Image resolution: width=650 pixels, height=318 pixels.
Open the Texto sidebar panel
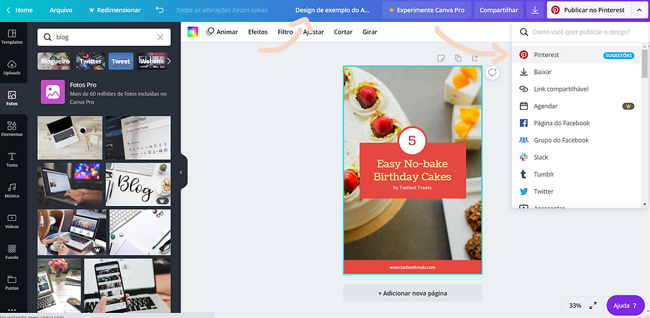[x=12, y=160]
